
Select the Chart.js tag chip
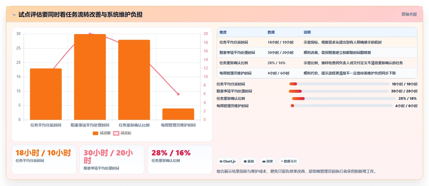point(227,161)
